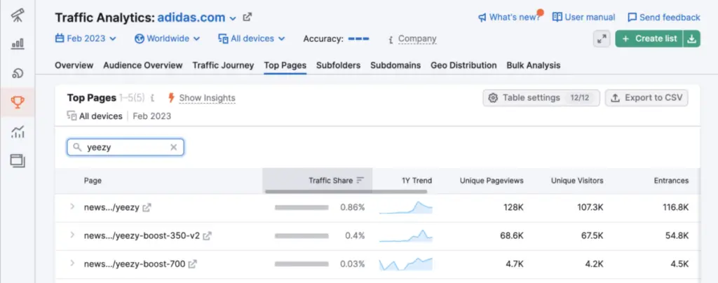The width and height of the screenshot is (718, 283).
Task: Switch to the Geo Distribution tab
Action: [x=463, y=65]
